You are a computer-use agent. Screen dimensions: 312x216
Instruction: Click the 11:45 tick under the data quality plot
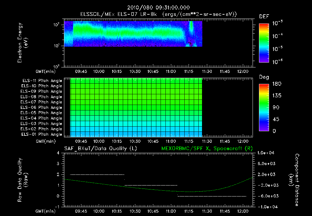225,211
